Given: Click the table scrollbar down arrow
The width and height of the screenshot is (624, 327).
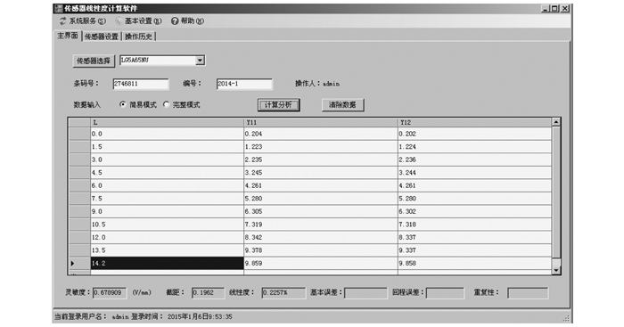Looking at the screenshot, I should tap(556, 271).
